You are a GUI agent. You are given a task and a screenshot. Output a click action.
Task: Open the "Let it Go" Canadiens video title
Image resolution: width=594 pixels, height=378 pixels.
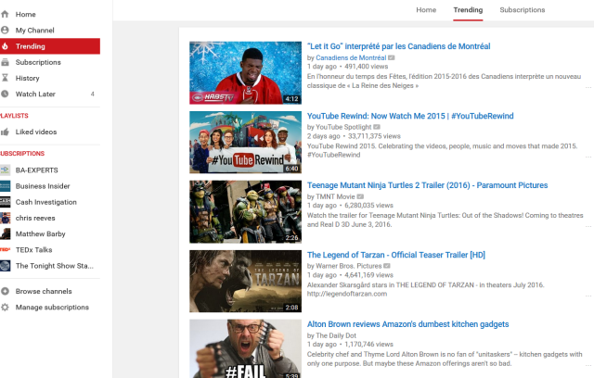click(398, 46)
